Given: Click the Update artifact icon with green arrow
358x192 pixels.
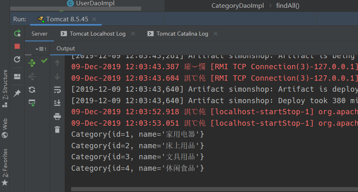Looking at the screenshot, I should point(32,103).
